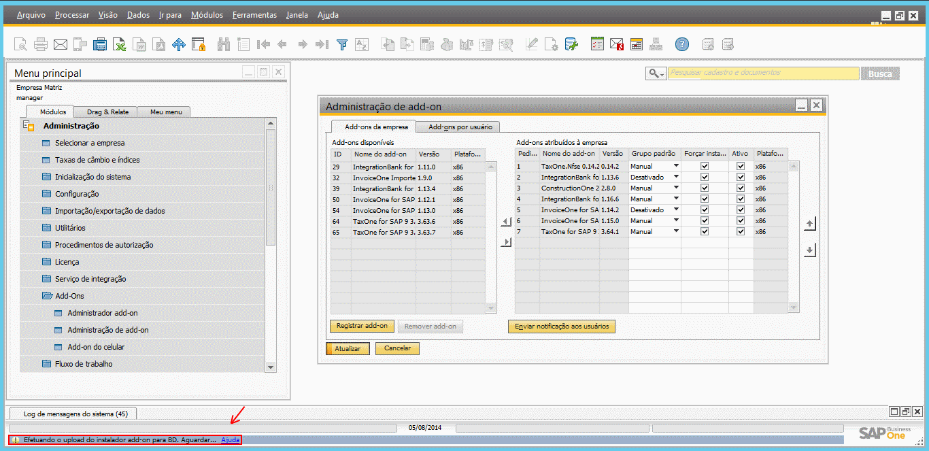Screen dimensions: 929x451
Task: Click the Pesquisar cadastro e documentos field
Action: pos(763,73)
